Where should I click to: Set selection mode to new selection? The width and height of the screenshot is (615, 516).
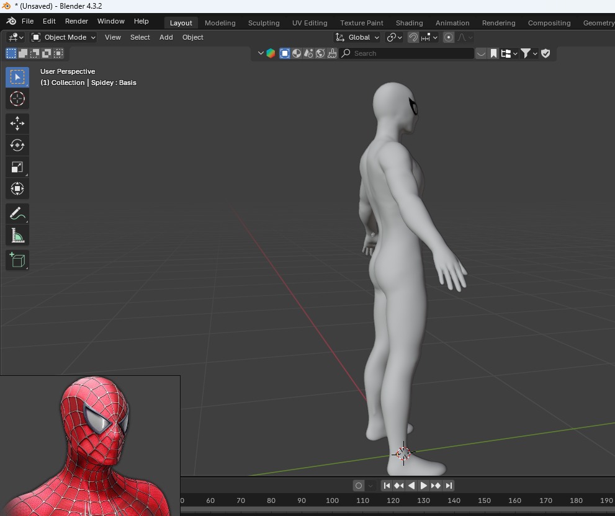(x=11, y=53)
